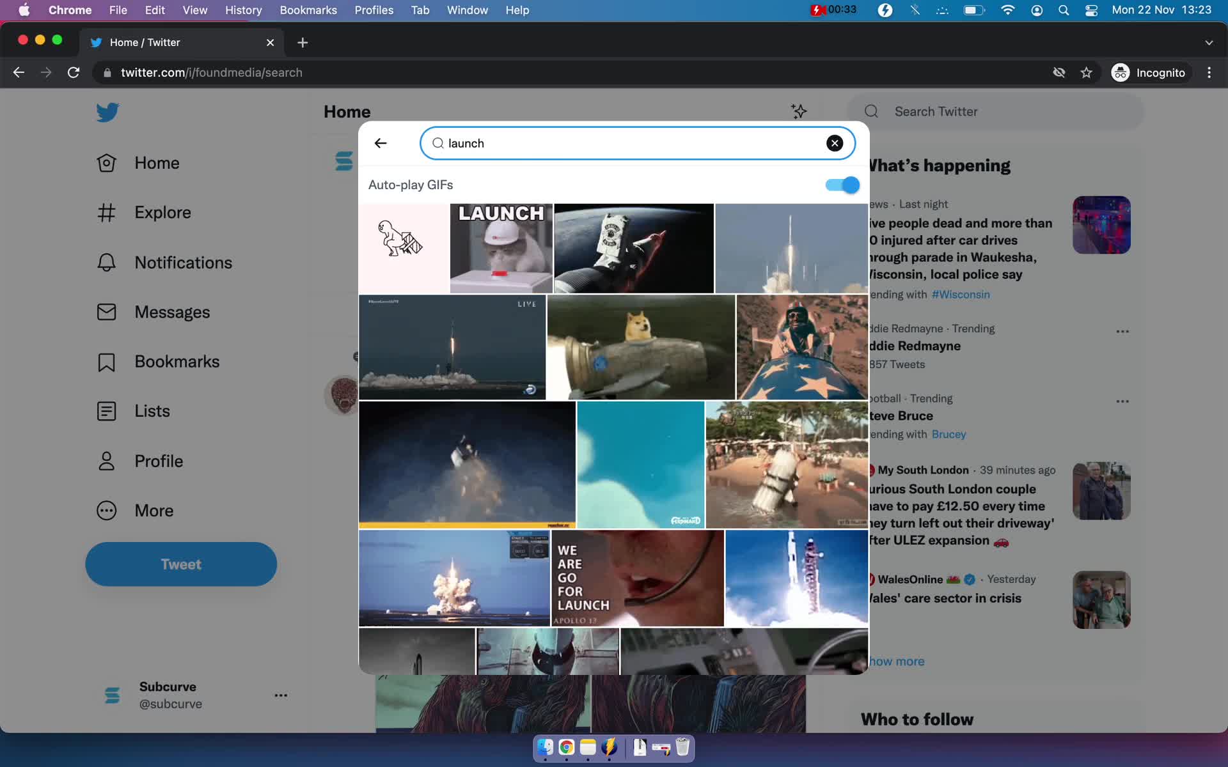The height and width of the screenshot is (767, 1228).
Task: Click Show more trends link
Action: click(x=897, y=661)
